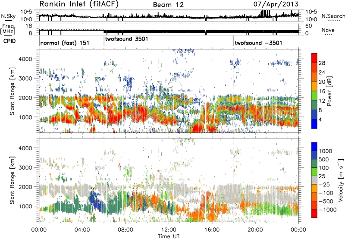Click the 'Power [dB]' color bar label
The image size is (345, 239).
[329, 91]
